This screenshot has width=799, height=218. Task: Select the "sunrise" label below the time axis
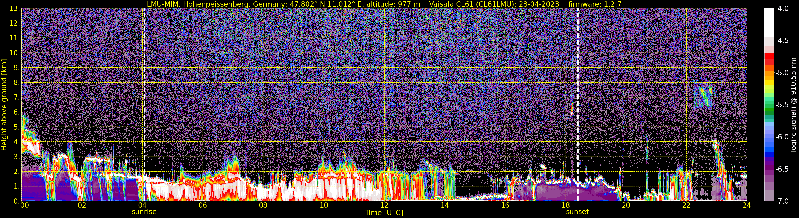(x=144, y=212)
